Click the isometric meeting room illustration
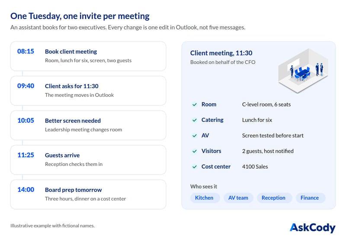Viewport: 346px width, 242px height. click(x=303, y=70)
